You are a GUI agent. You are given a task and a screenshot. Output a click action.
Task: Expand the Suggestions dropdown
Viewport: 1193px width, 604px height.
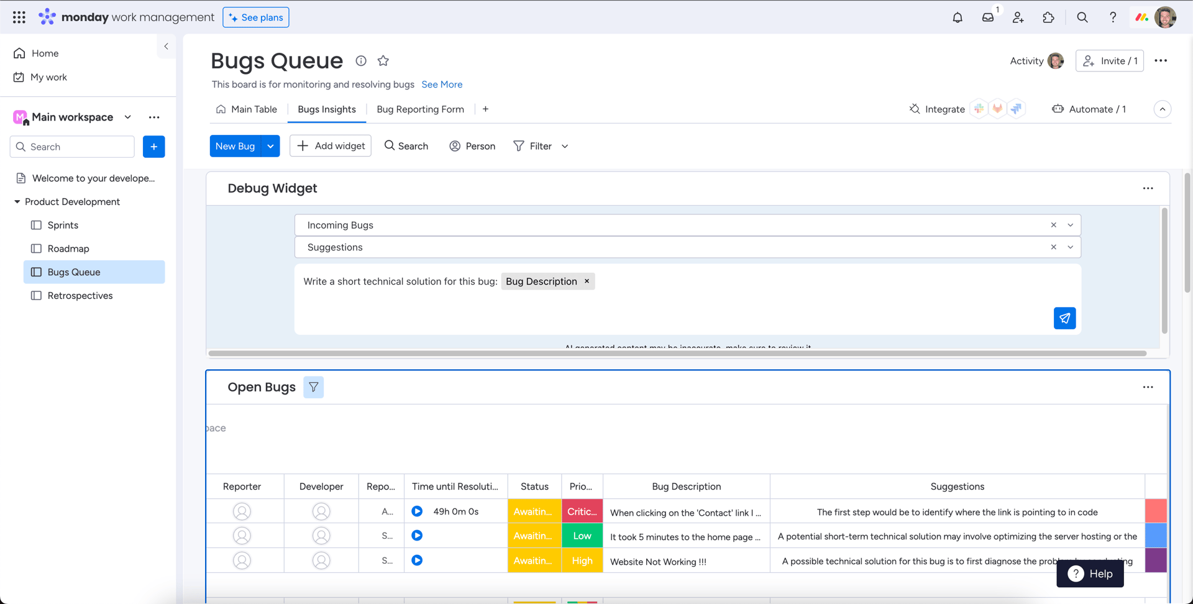pos(1070,247)
